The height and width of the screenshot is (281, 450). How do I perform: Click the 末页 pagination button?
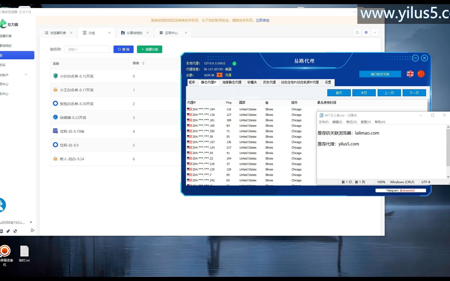click(x=364, y=93)
